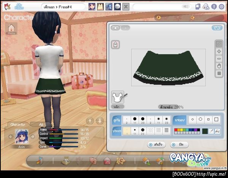Click the shirt-tag icon left of canvas
The height and width of the screenshot is (178, 228).
click(x=116, y=44)
